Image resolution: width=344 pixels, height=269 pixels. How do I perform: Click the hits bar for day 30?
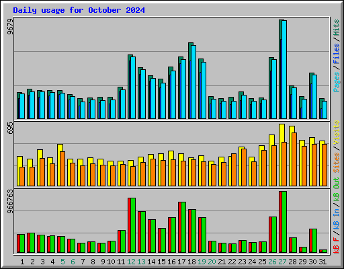point(310,79)
